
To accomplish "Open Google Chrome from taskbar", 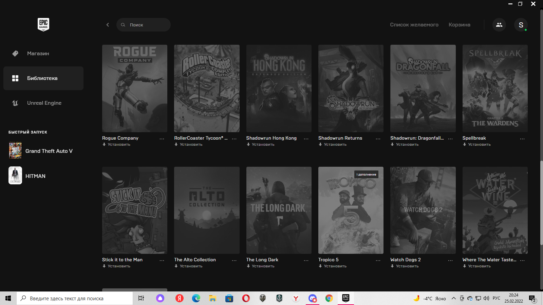I will click(x=329, y=298).
